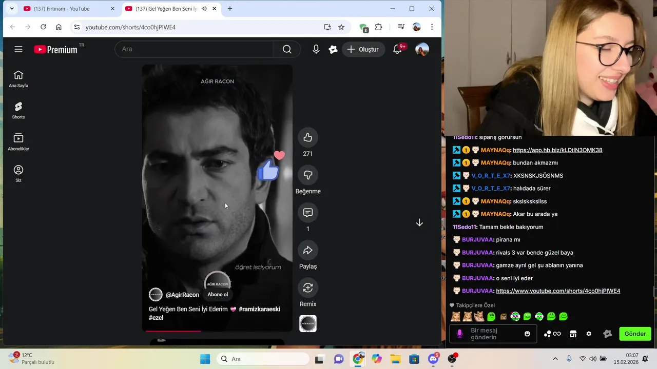Viewport: 657px width, 369px height.
Task: Open Ana Sayfa in YouTube sidebar
Action: tap(18, 79)
